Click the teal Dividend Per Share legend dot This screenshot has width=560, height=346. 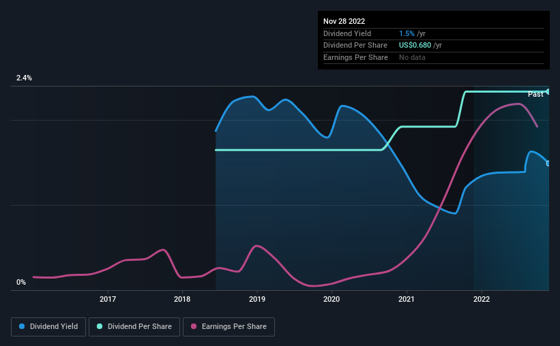pyautogui.click(x=100, y=326)
